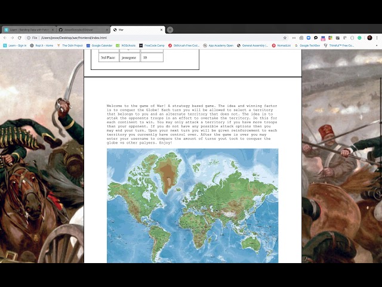Close the GitHub JesseGonzalez tab
Screen dimensions: 382x287
[x=107, y=30]
